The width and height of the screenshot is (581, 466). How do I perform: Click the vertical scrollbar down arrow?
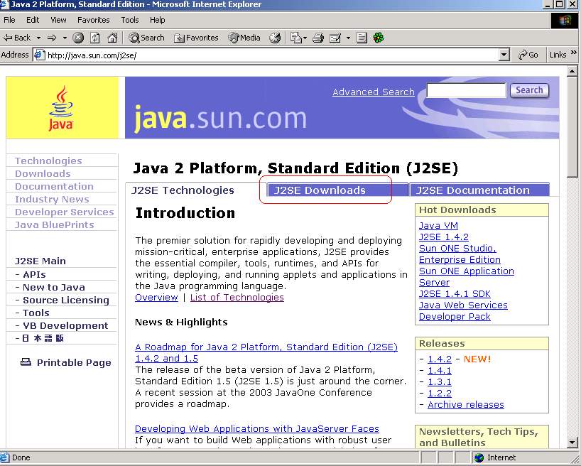click(x=572, y=443)
